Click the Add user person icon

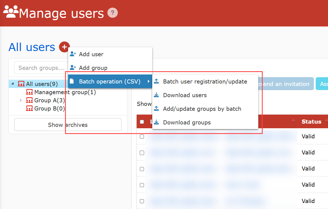[x=73, y=54]
